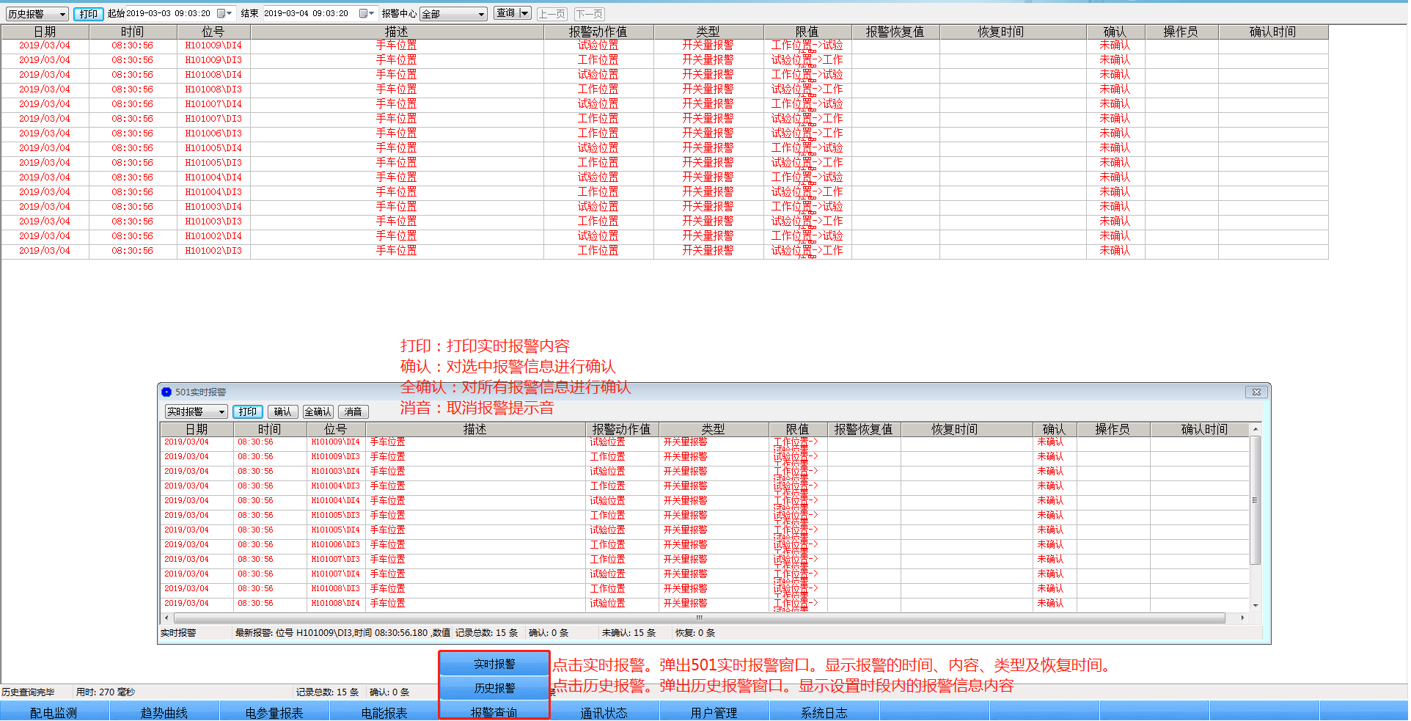Click the horizontal scrollbar thumb in 501 window
The image size is (1411, 721).
coord(700,618)
